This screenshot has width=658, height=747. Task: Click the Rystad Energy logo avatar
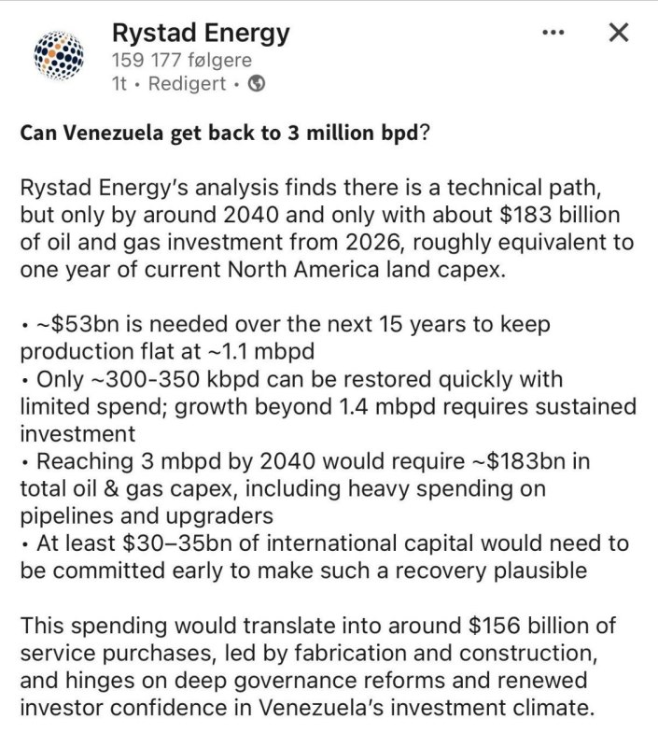[59, 57]
